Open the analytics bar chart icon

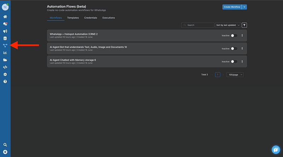tap(5, 53)
